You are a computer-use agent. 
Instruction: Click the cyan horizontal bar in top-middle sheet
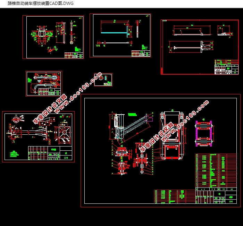[114, 33]
